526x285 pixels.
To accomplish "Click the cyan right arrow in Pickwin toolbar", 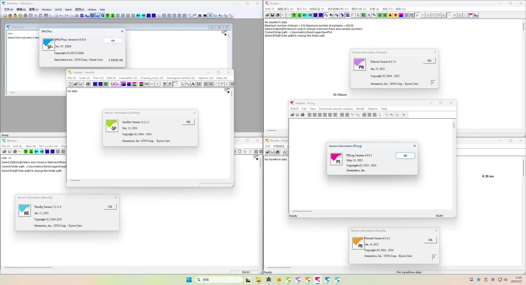I will click(x=310, y=15).
